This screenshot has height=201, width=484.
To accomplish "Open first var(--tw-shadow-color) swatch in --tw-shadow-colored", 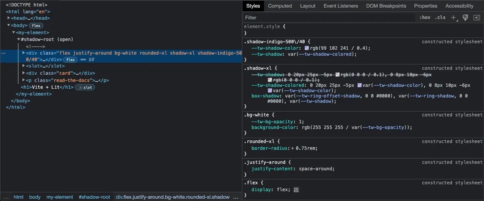I will pyautogui.click(x=359, y=85).
